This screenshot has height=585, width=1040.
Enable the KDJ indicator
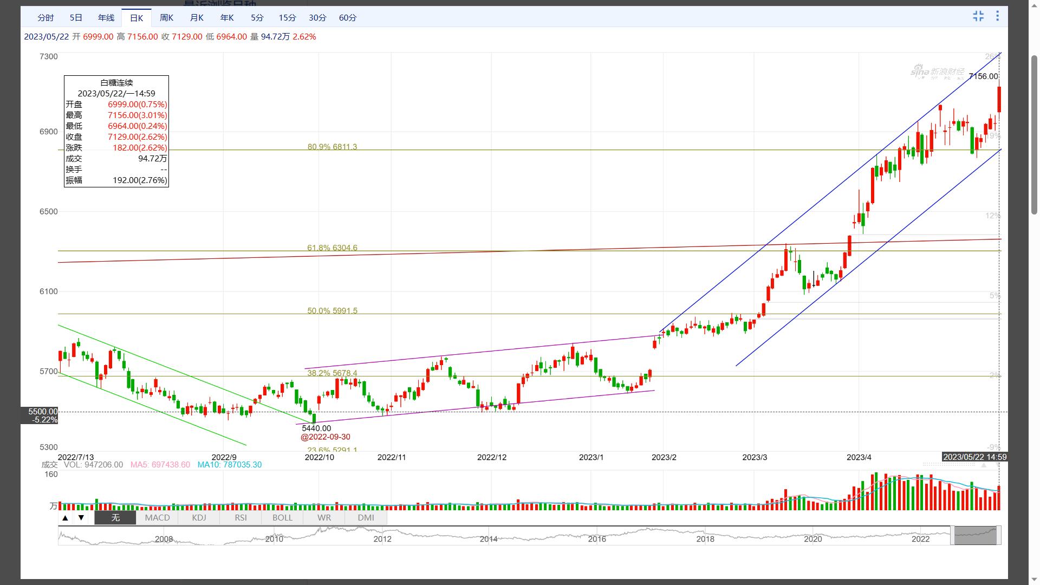[199, 518]
